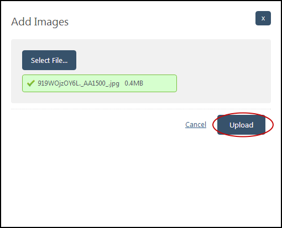
Task: Open the Select File... chooser
Action: point(49,60)
